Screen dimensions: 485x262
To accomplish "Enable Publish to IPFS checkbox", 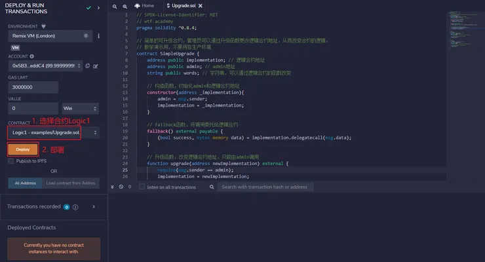I will 11,161.
